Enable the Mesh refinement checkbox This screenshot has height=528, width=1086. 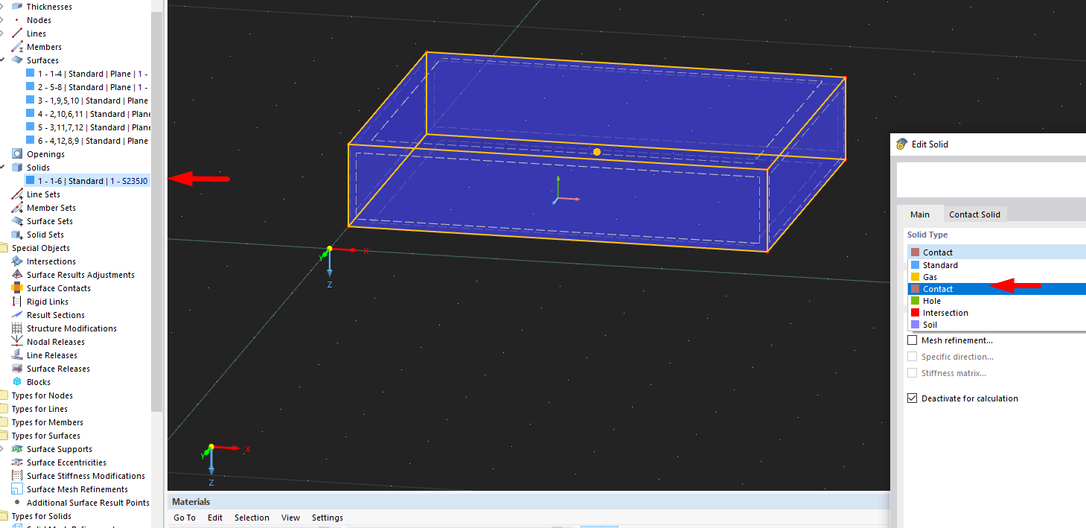[x=912, y=340]
